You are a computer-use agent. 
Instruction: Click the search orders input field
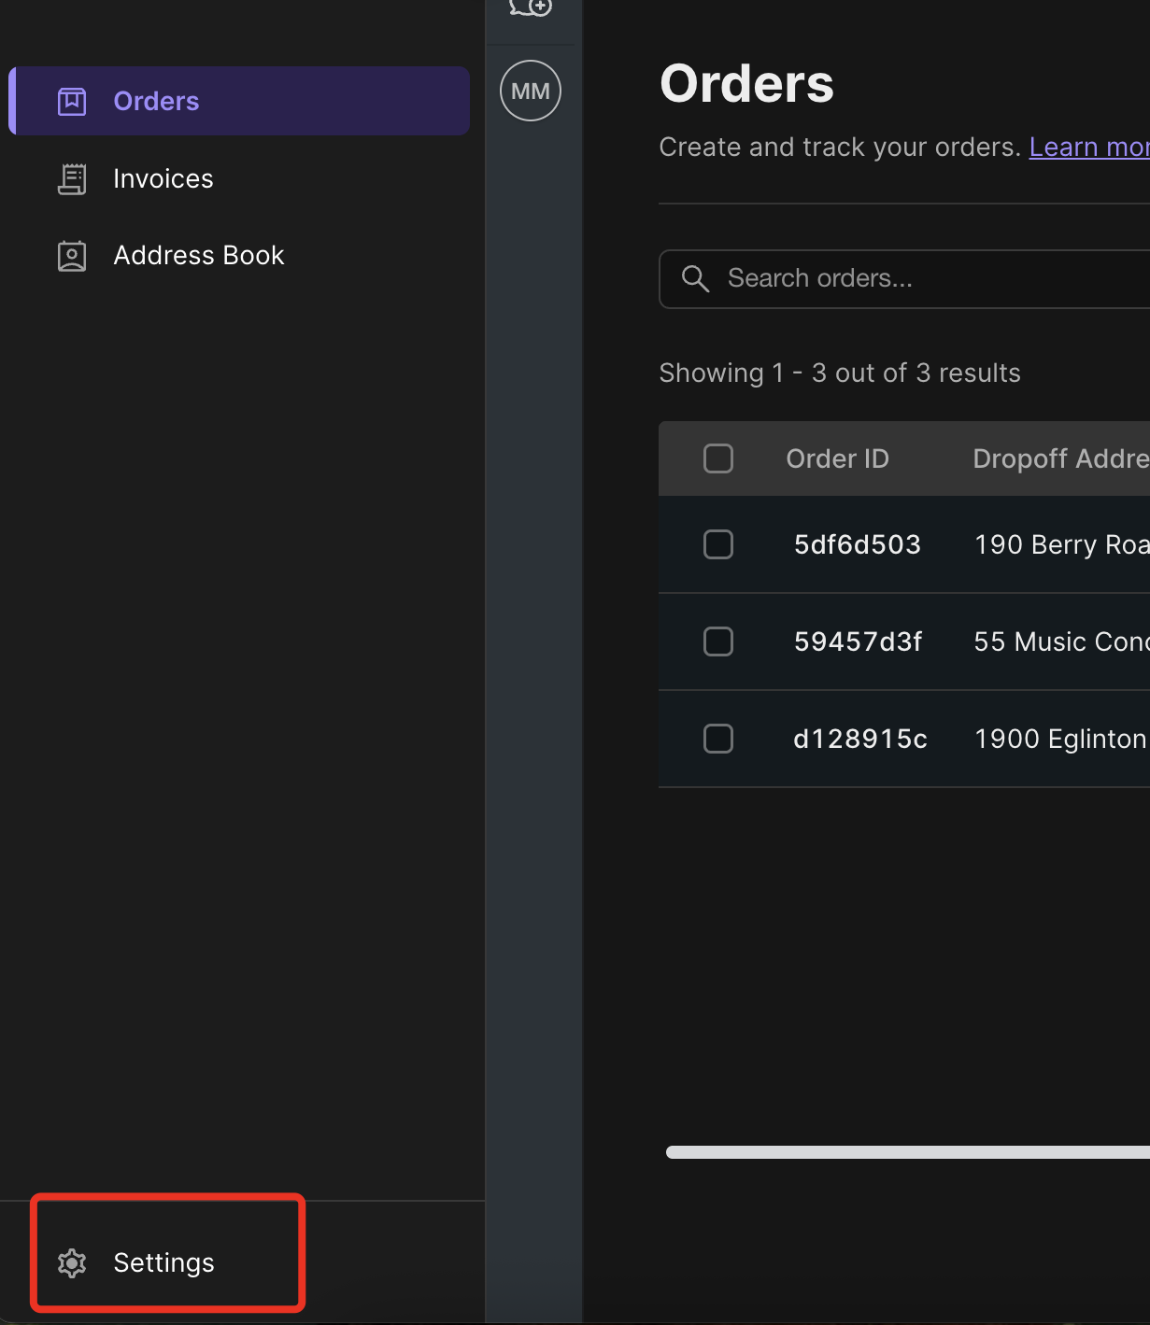(897, 278)
